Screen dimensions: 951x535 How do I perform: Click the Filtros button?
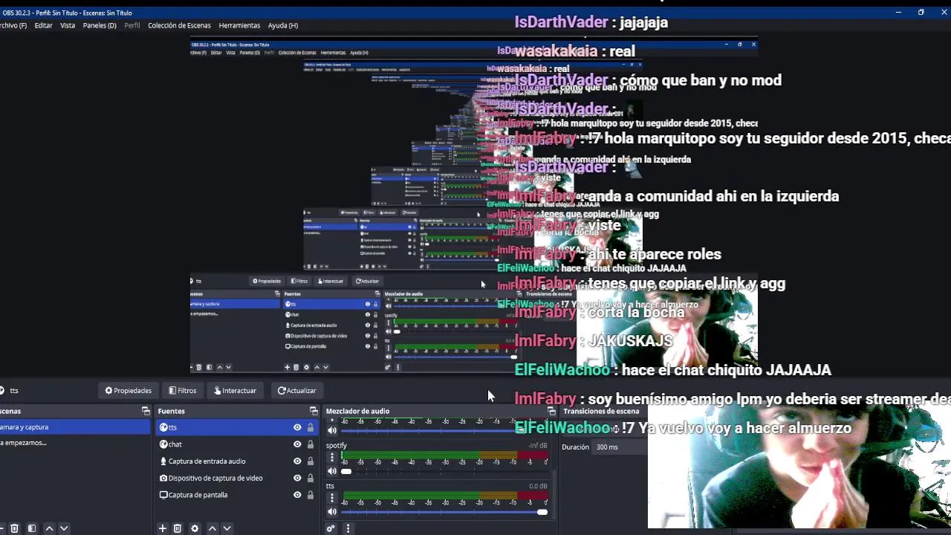182,390
